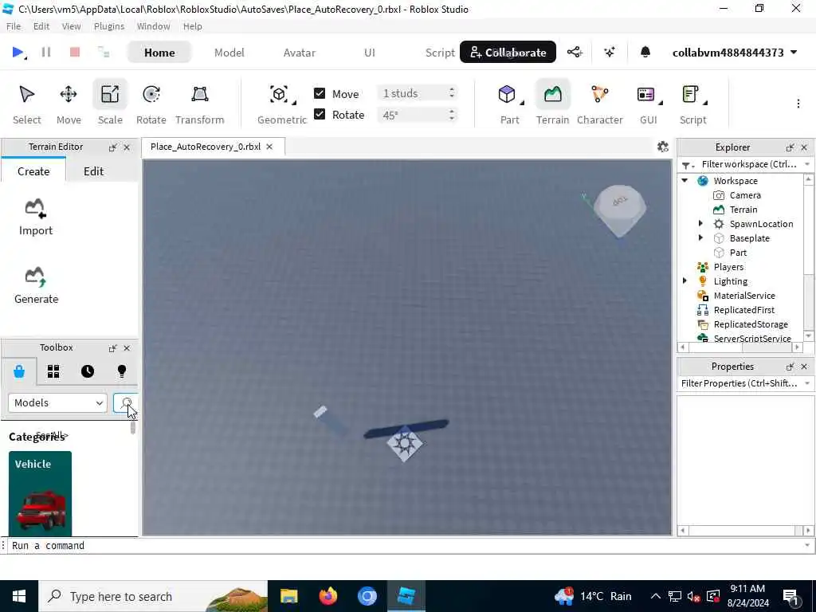Screen dimensions: 816x612
Task: Click the Pause playtest button
Action: coord(45,52)
